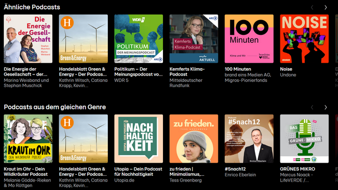
Task: Click the 'Ähnliche Podcasts' section heading
Action: click(32, 7)
